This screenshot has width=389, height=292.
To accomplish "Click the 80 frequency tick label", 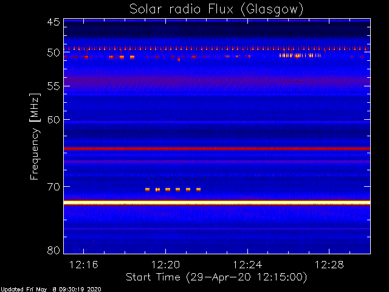I will [x=53, y=250].
